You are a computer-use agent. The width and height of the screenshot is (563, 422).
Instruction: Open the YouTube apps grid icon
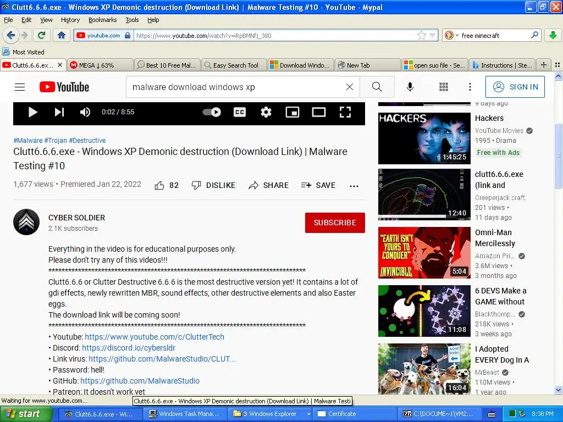click(444, 87)
